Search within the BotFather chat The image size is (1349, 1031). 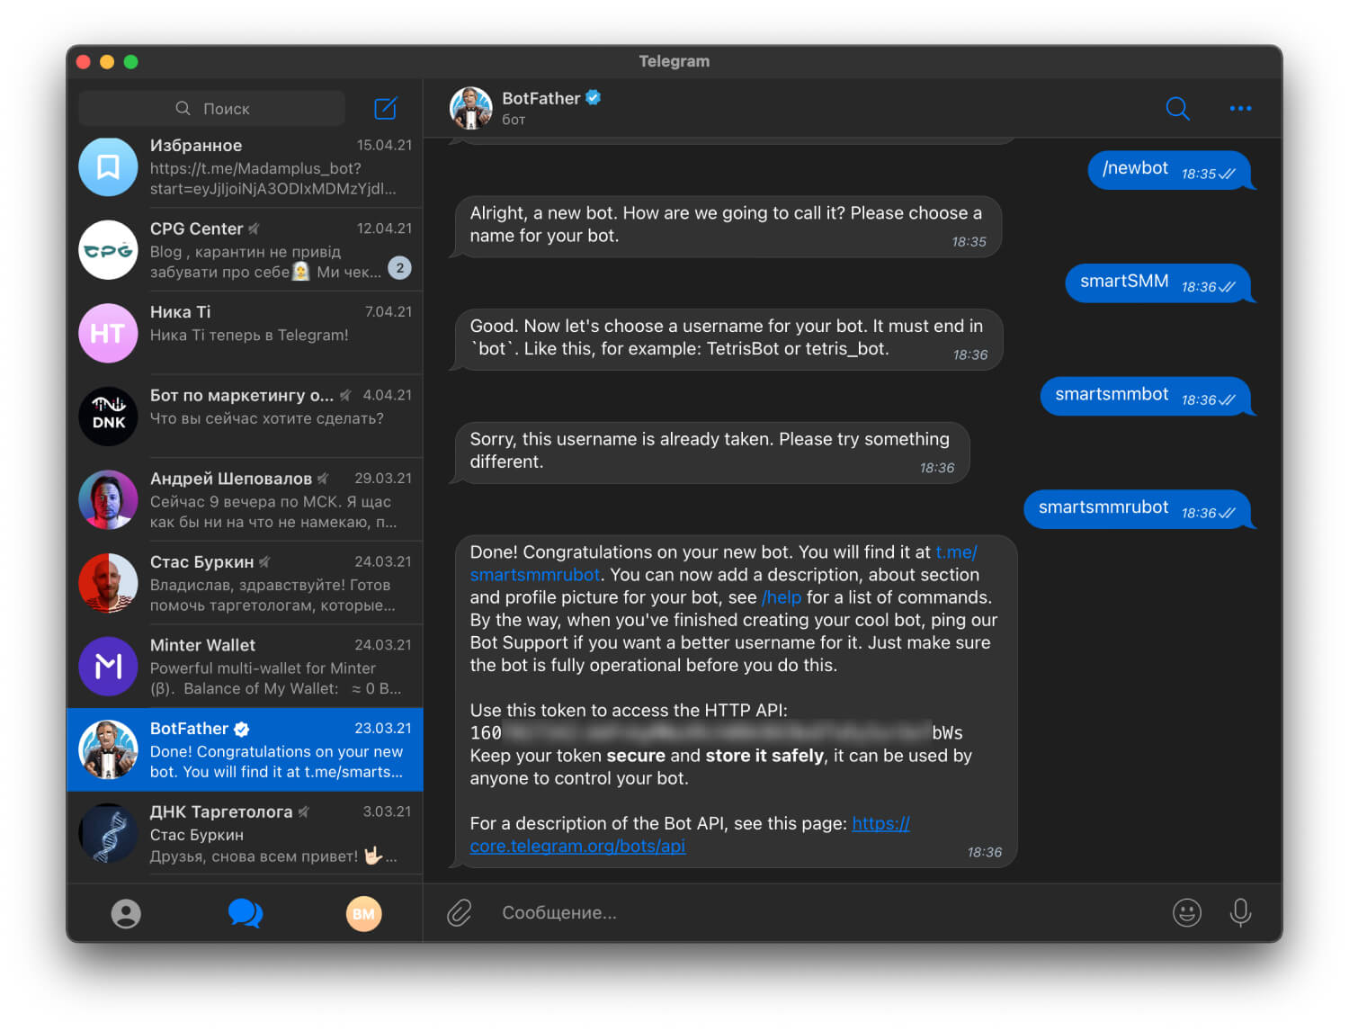coord(1177,108)
